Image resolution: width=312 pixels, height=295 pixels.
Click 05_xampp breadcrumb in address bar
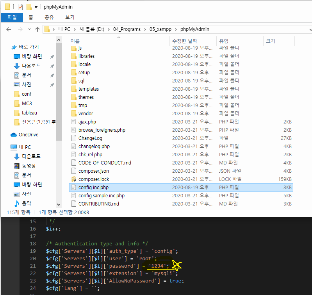160,29
